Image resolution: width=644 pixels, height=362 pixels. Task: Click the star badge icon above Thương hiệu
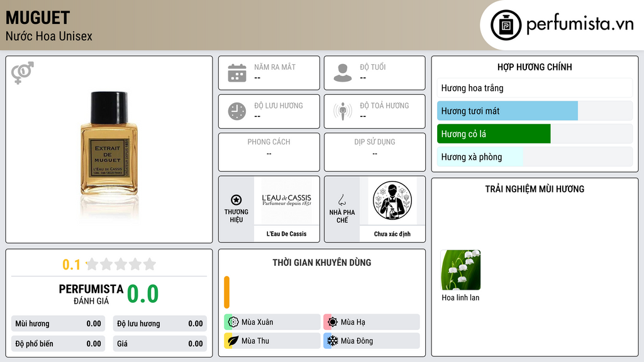(x=236, y=200)
